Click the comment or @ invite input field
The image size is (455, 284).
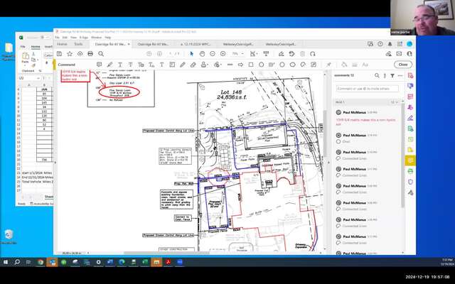click(x=366, y=89)
